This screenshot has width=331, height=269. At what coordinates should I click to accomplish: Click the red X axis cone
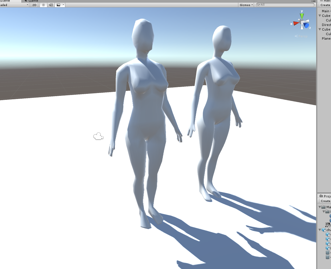tap(296, 23)
